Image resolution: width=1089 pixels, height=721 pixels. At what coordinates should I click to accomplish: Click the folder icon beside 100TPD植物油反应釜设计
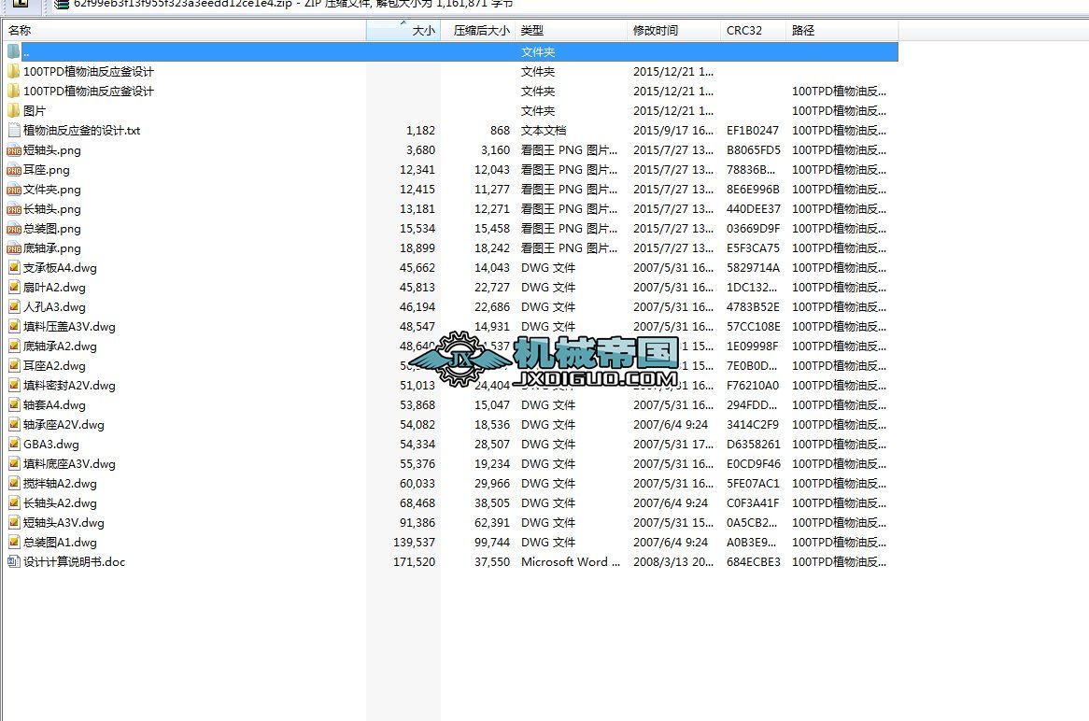point(13,72)
